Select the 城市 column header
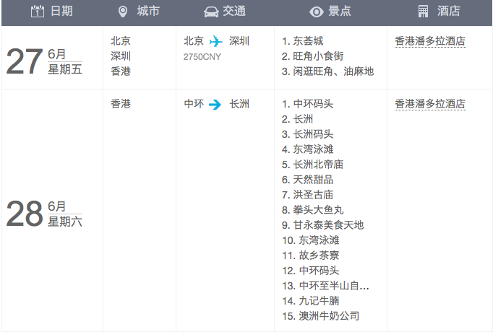Viewport: 493px width, 332px height. 139,12
